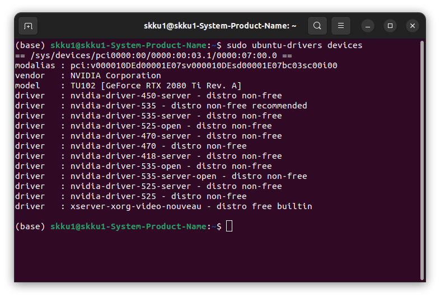Click the green username in the bottom prompt
The height and width of the screenshot is (298, 440).
[128, 226]
